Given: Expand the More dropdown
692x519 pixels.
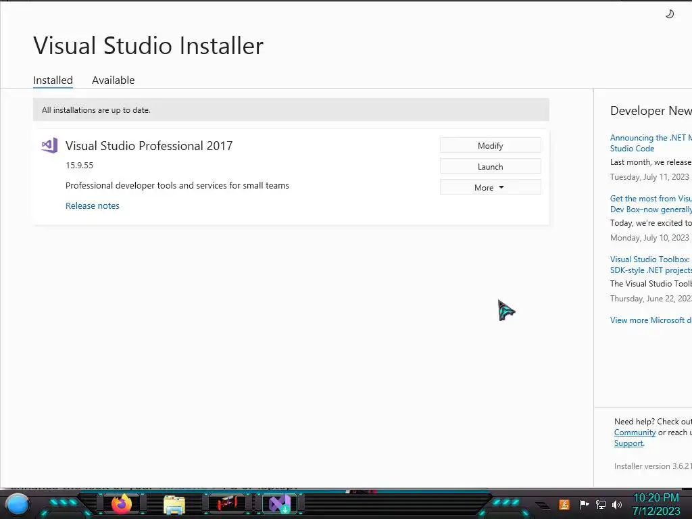Looking at the screenshot, I should [x=491, y=187].
